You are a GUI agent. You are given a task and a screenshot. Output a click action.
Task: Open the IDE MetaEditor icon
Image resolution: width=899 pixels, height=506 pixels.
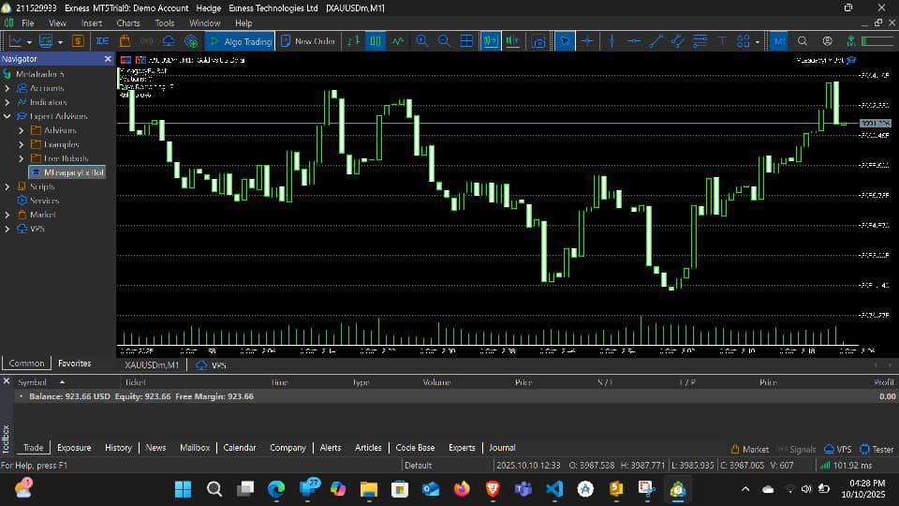pos(102,41)
